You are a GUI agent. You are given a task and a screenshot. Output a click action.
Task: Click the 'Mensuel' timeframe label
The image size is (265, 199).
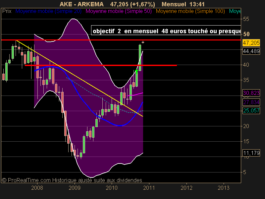tap(174, 4)
